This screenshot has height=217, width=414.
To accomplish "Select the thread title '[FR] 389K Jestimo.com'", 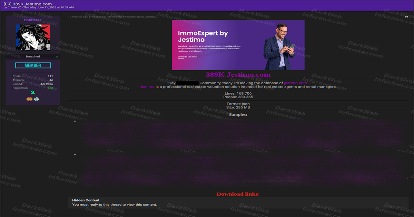I will click(28, 3).
